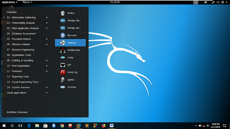
Task: Show hidden Windows tray icons
Action: click(x=196, y=126)
